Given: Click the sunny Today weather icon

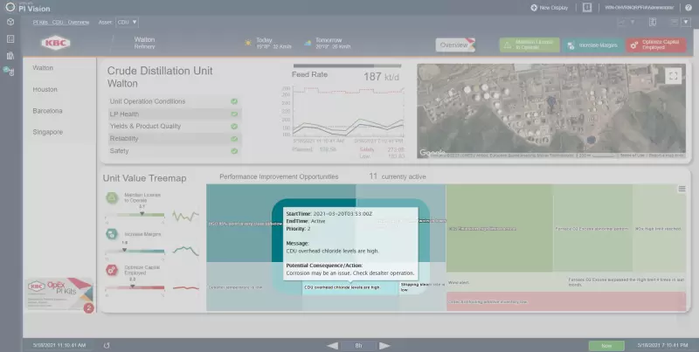Looking at the screenshot, I should click(248, 43).
